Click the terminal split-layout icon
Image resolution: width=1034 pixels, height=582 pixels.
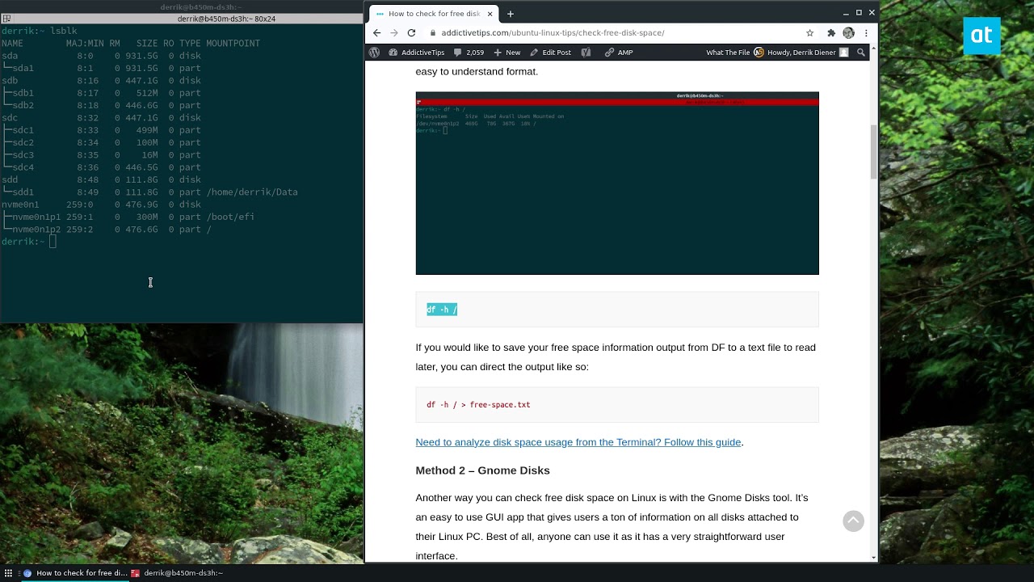[x=6, y=19]
